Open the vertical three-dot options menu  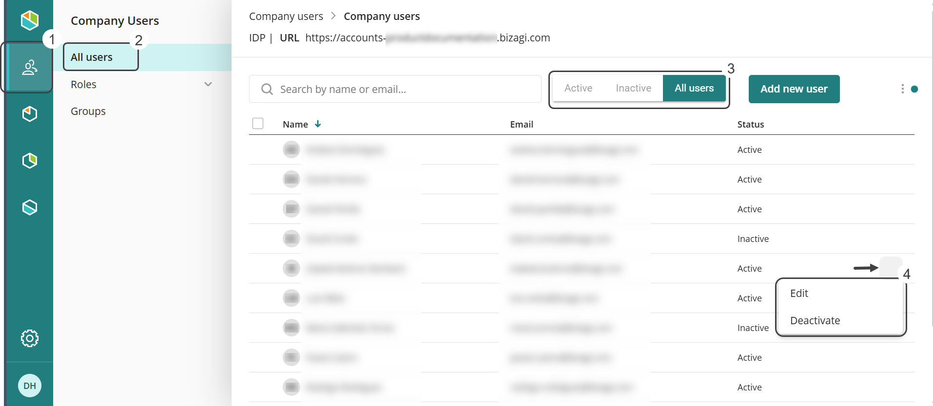pos(902,89)
